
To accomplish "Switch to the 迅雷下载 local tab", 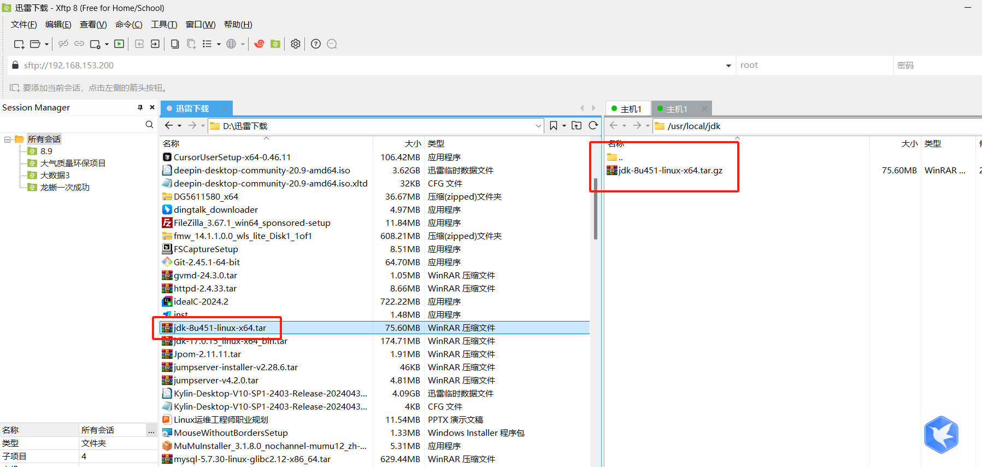I will [x=192, y=109].
